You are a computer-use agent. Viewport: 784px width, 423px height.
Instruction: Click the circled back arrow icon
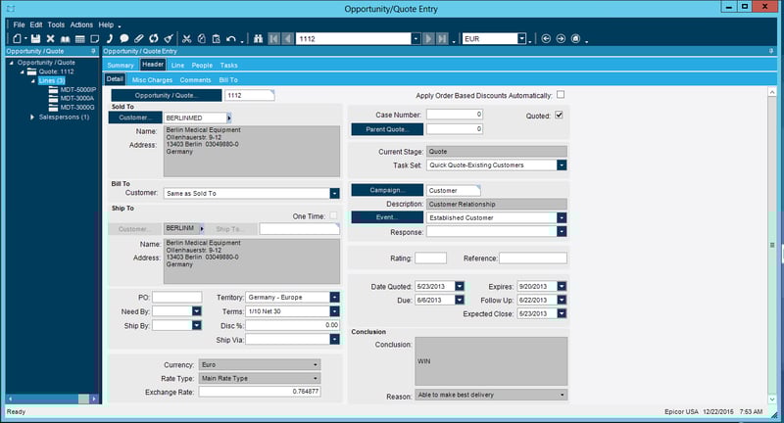[546, 38]
